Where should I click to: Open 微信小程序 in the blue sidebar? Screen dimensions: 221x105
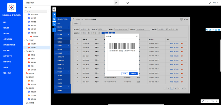(7, 73)
